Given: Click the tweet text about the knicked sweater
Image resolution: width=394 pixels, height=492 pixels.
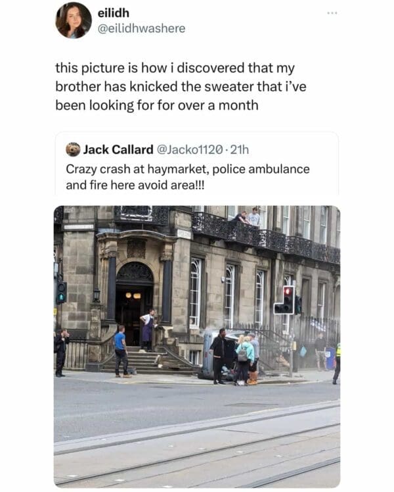Looking at the screenshot, I should [181, 87].
